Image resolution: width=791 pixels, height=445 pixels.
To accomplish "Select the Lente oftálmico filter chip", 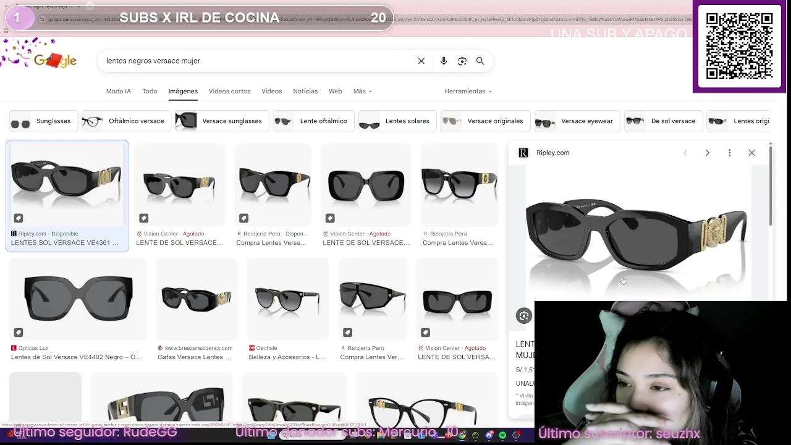I will [x=313, y=121].
